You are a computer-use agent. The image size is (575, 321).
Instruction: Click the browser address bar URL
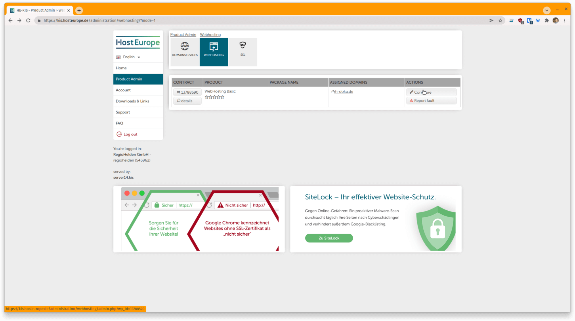click(x=100, y=20)
